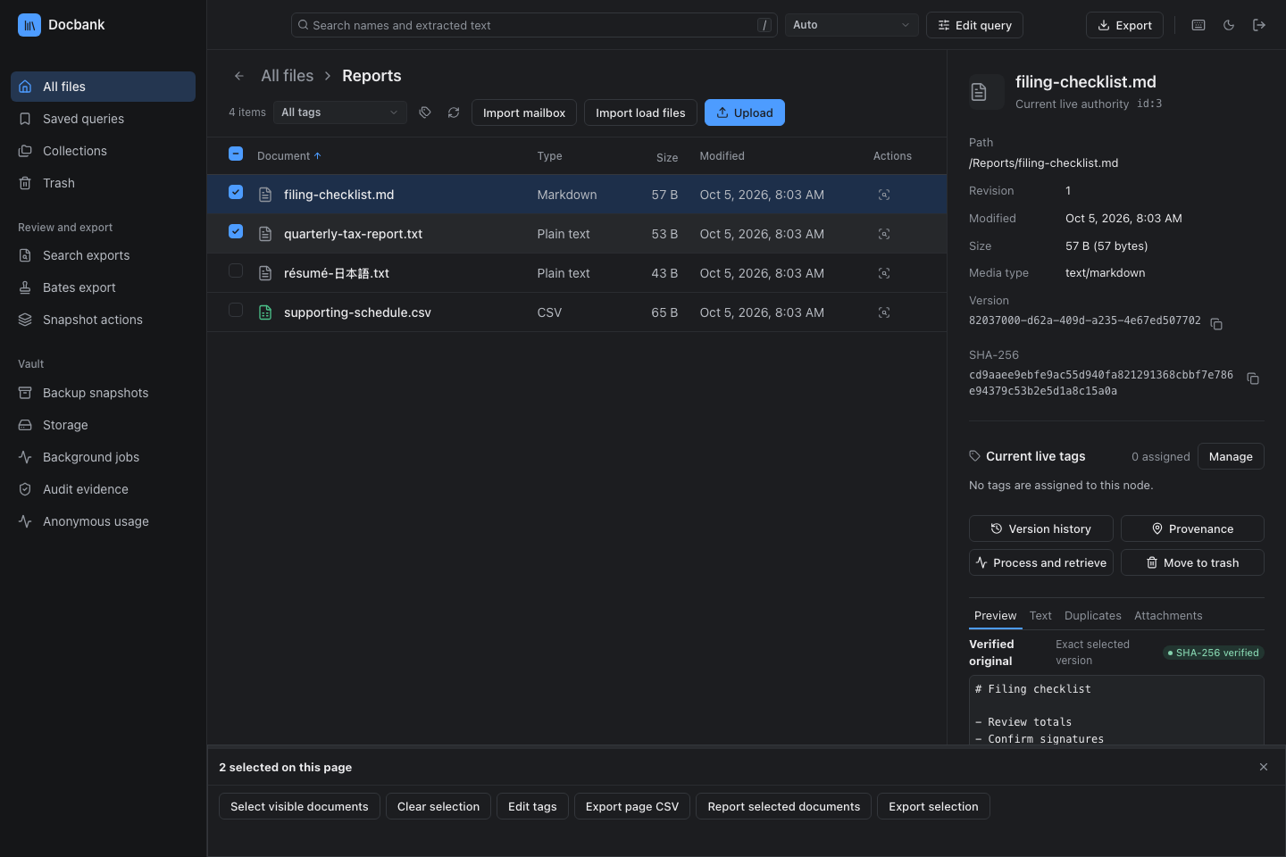1286x857 pixels.
Task: Open the All tags filter dropdown
Action: [x=339, y=112]
